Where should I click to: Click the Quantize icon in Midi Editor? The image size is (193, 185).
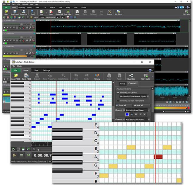(131, 77)
